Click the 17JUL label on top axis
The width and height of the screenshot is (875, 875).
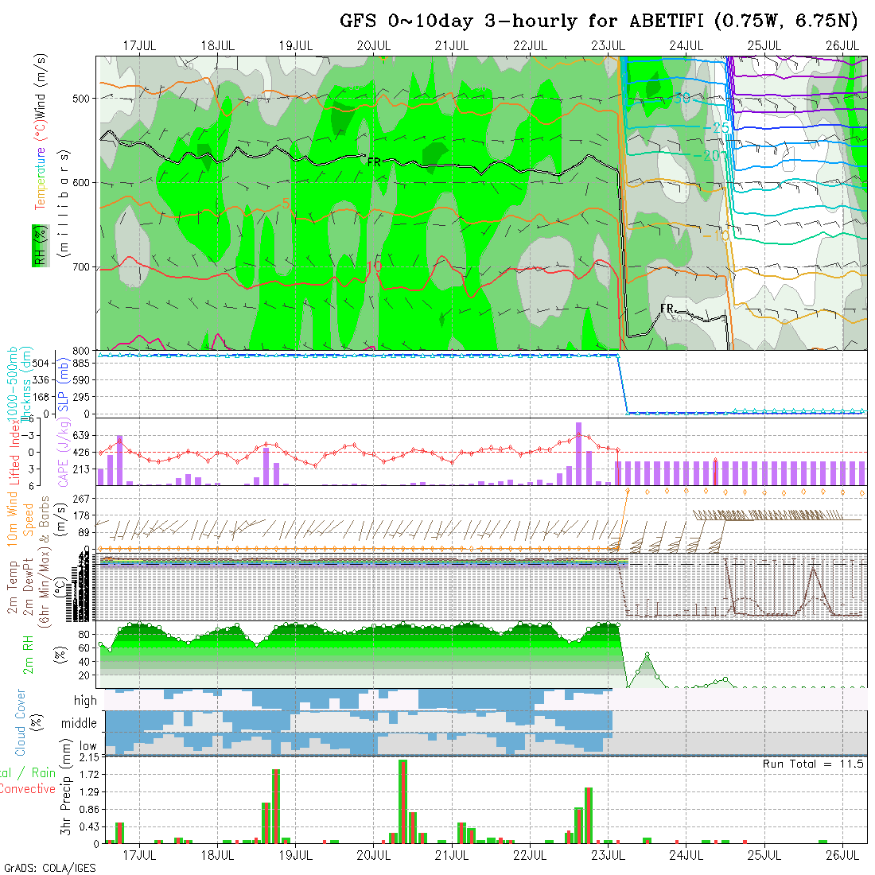(x=139, y=45)
